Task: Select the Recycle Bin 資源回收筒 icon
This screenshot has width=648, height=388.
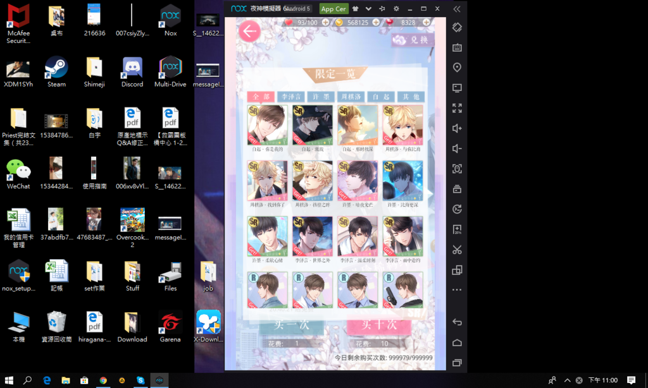Action: 56,327
